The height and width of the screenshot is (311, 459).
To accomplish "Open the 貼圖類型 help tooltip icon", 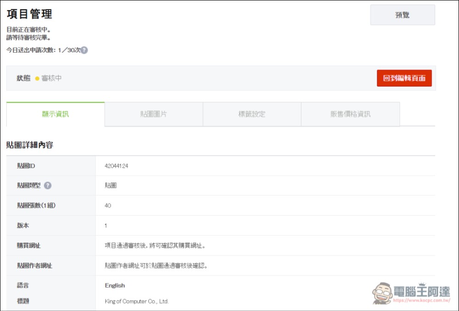I will click(x=49, y=185).
